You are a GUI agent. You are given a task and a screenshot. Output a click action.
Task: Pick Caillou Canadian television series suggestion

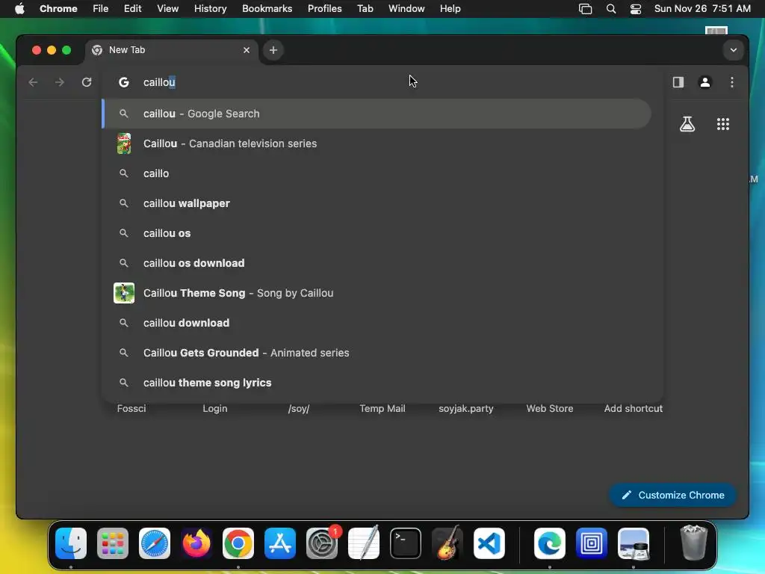click(377, 143)
